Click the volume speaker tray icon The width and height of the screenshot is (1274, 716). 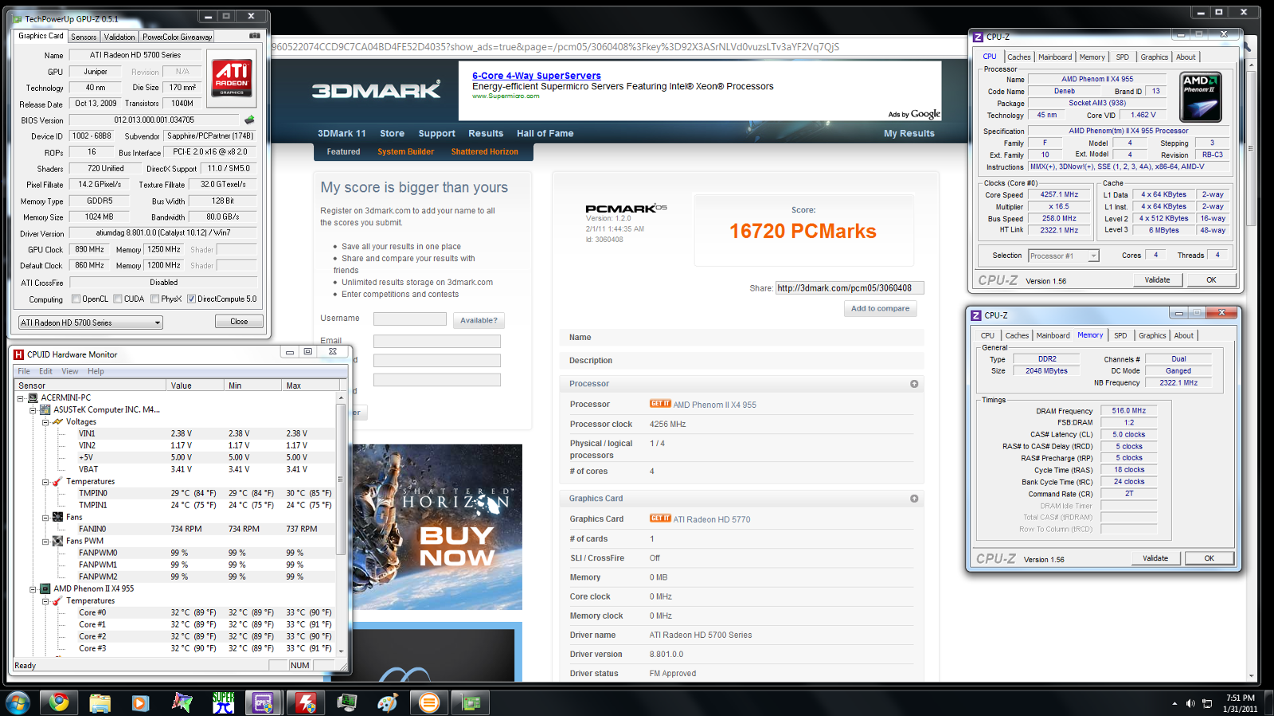pos(1190,703)
